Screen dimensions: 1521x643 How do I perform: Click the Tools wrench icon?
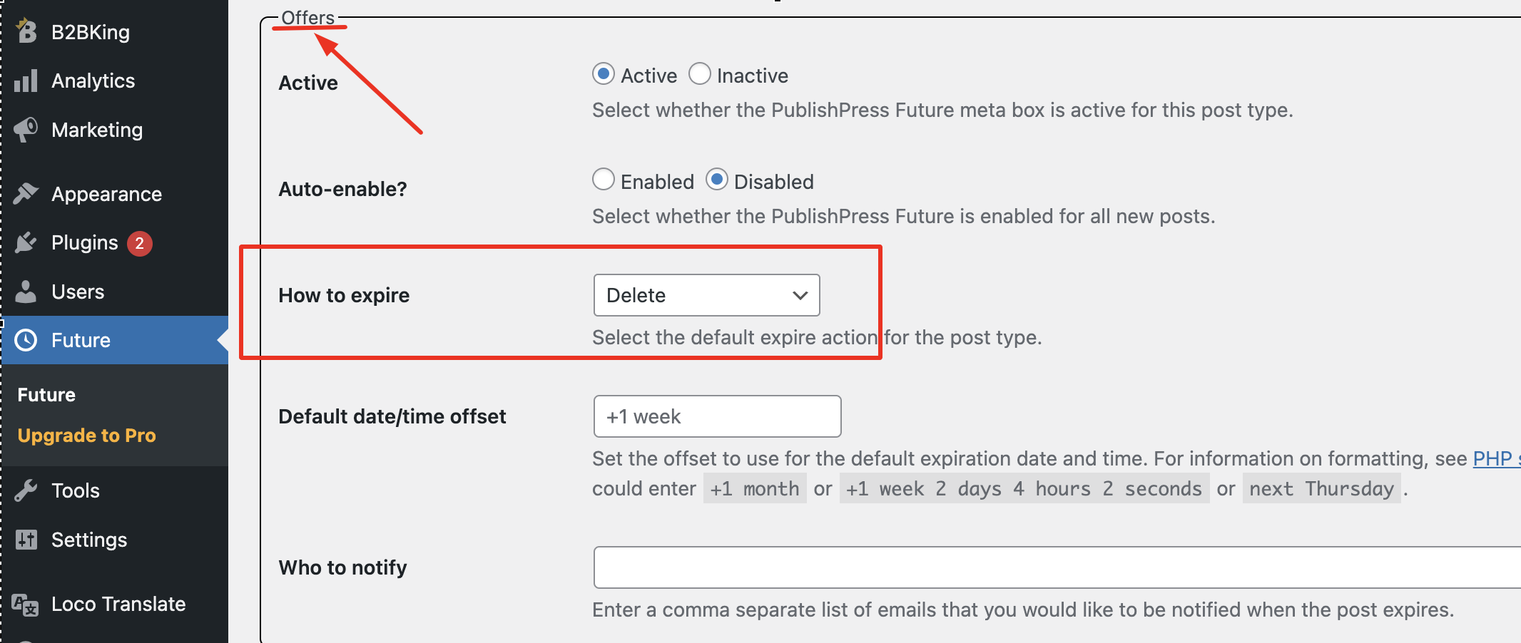point(26,490)
